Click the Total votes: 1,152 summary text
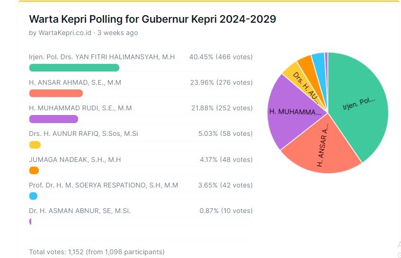 (97, 252)
